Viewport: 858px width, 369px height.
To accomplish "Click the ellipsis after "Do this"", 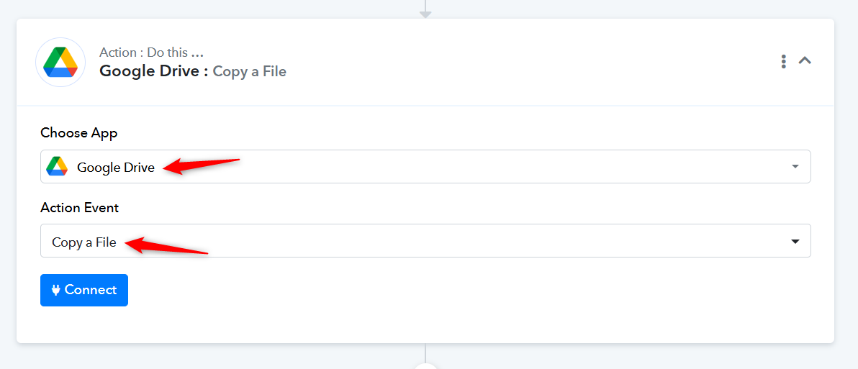I will [198, 53].
